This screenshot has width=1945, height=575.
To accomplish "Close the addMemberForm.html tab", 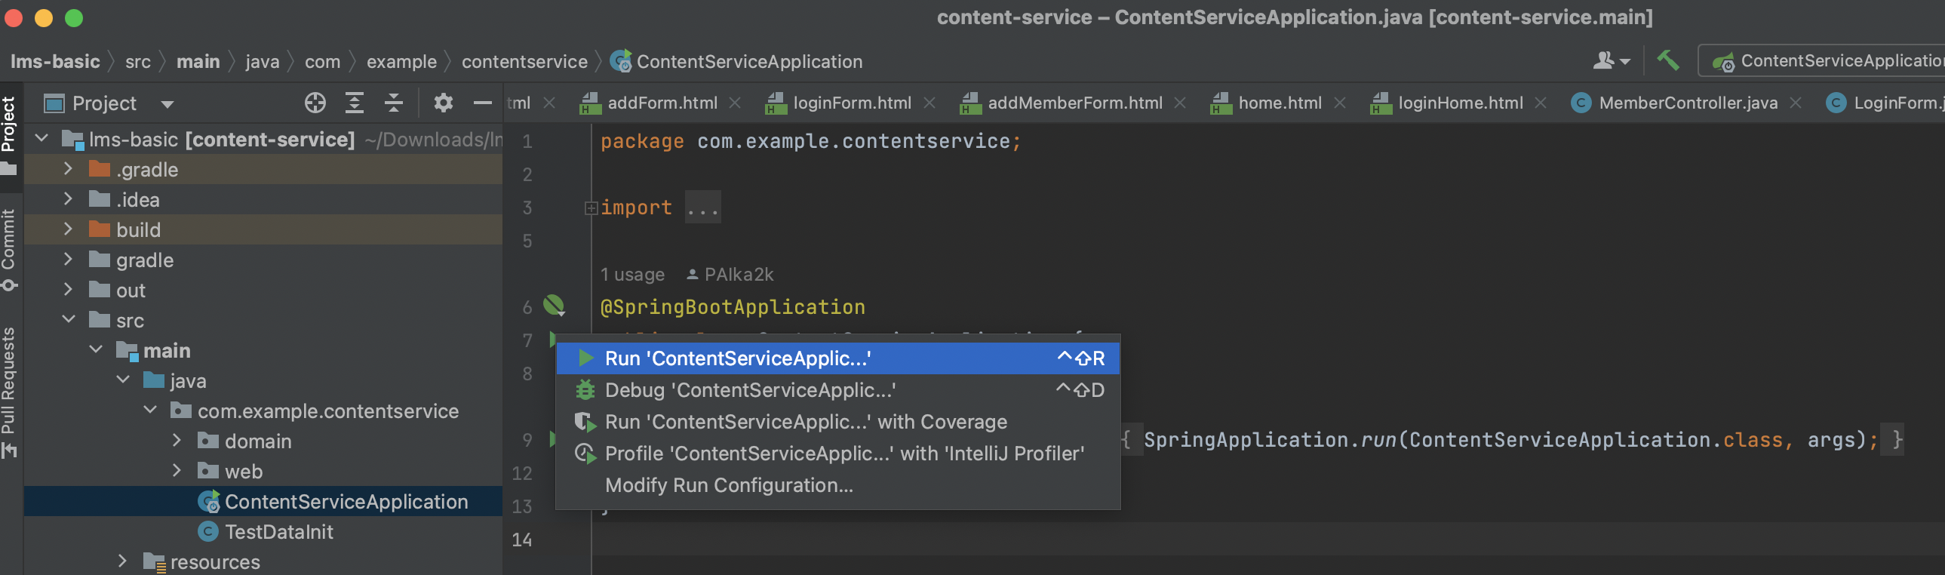I will pos(1180,103).
